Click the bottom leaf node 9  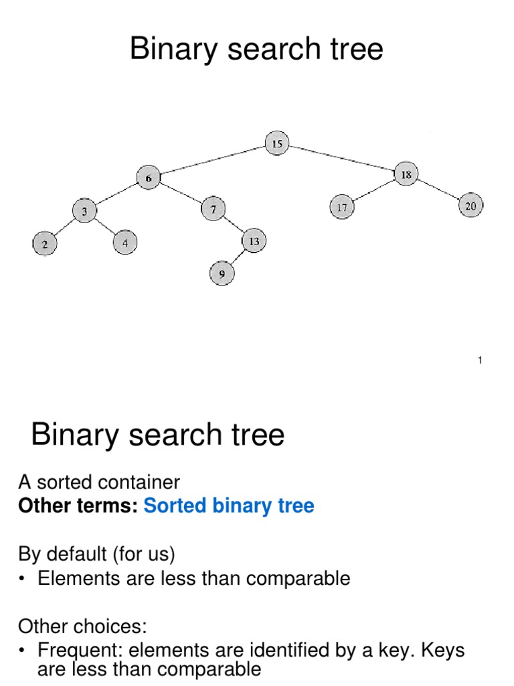coord(222,273)
